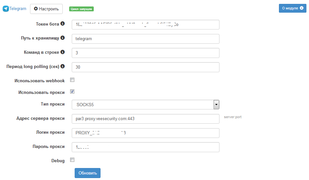Screen dimensions: 309x180
Task: Toggle the Debug checkbox
Action: pyautogui.click(x=72, y=160)
